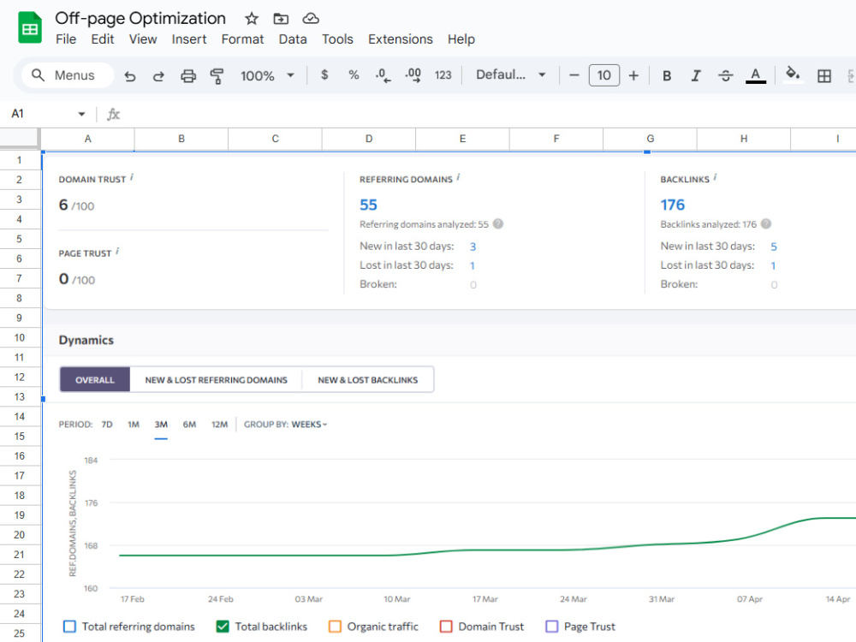Screen dimensions: 856x642
Task: Toggle bold formatting
Action: point(667,75)
